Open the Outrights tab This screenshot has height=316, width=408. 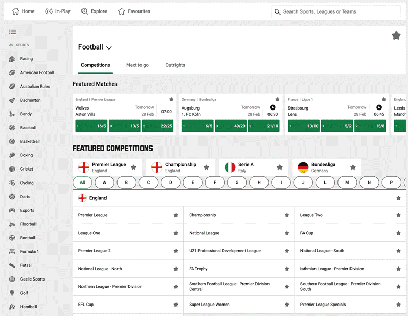pyautogui.click(x=175, y=65)
